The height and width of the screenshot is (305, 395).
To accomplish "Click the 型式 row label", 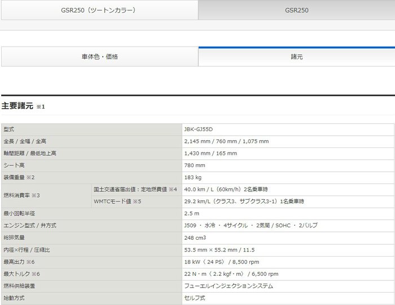I will (8, 129).
